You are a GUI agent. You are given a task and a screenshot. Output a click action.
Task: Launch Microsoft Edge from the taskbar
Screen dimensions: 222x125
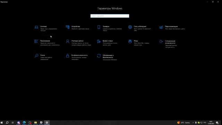click(x=24, y=123)
